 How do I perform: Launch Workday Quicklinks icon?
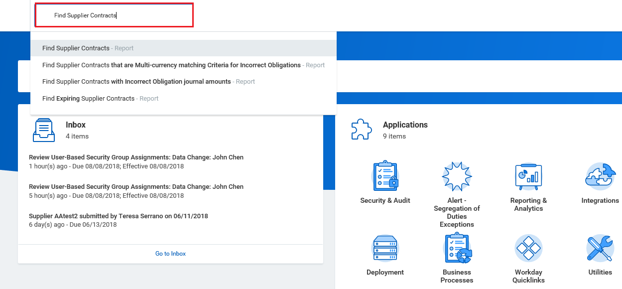(528, 248)
